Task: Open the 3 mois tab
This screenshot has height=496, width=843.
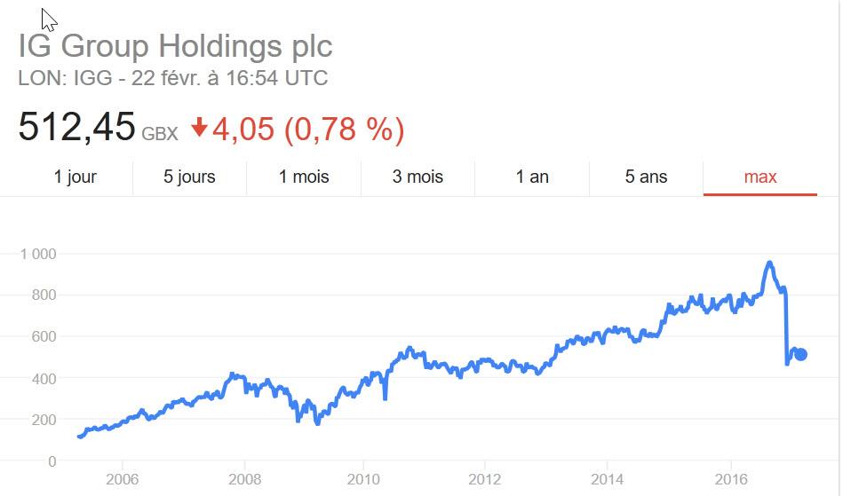Action: click(418, 177)
